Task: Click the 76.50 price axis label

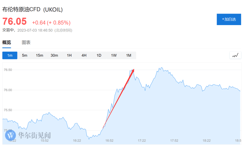Action: pos(8,70)
